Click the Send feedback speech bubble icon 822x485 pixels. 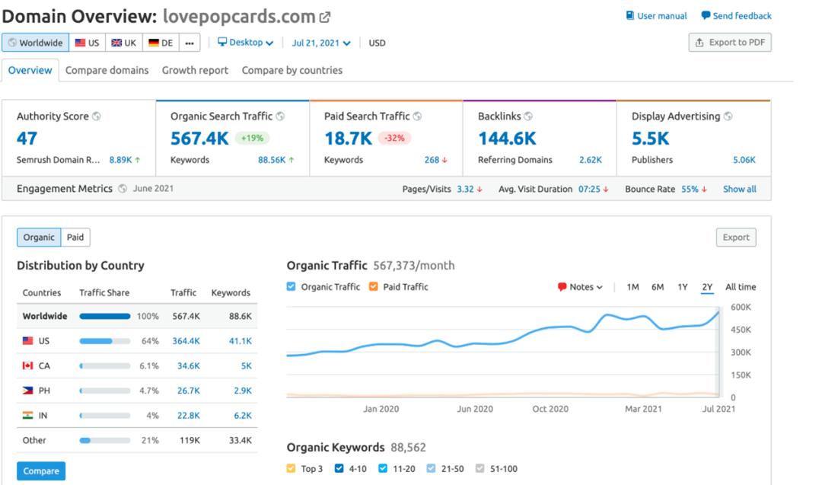point(706,16)
